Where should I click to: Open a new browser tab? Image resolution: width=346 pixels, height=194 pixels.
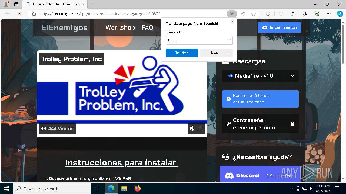(x=92, y=4)
